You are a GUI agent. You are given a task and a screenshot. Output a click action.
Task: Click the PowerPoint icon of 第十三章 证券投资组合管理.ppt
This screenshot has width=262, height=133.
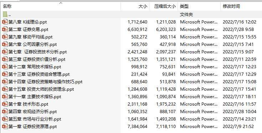pyautogui.click(x=5, y=74)
